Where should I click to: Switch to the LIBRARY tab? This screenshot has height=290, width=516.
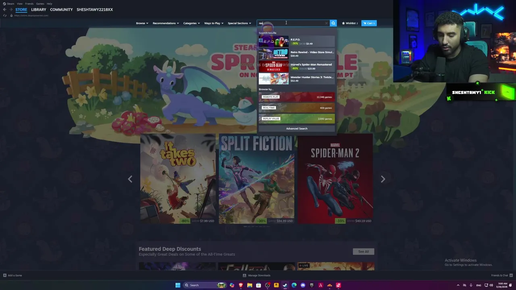pos(39,10)
